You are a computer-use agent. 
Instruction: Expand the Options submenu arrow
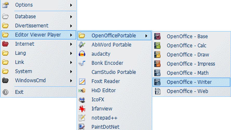tap(71, 5)
